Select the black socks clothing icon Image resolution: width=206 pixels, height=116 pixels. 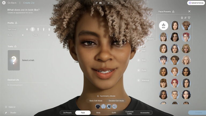(x=109, y=106)
